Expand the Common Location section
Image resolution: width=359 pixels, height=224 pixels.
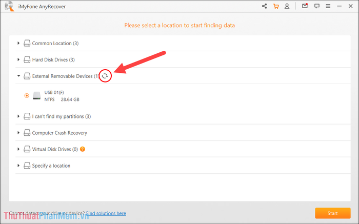click(x=18, y=43)
